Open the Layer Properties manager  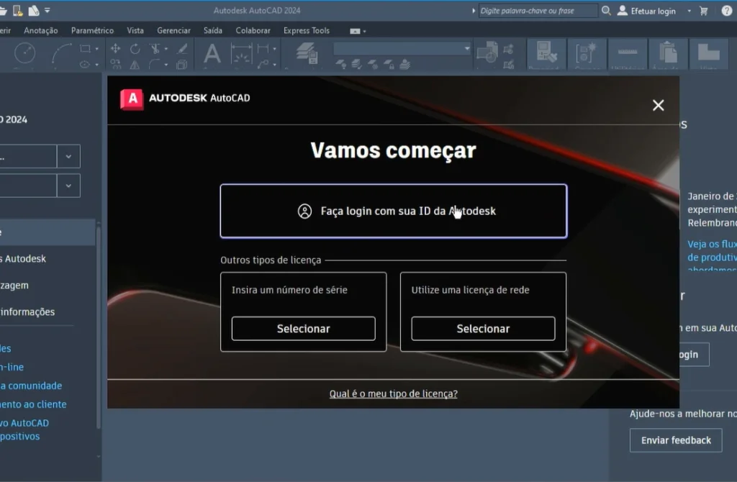pos(307,53)
